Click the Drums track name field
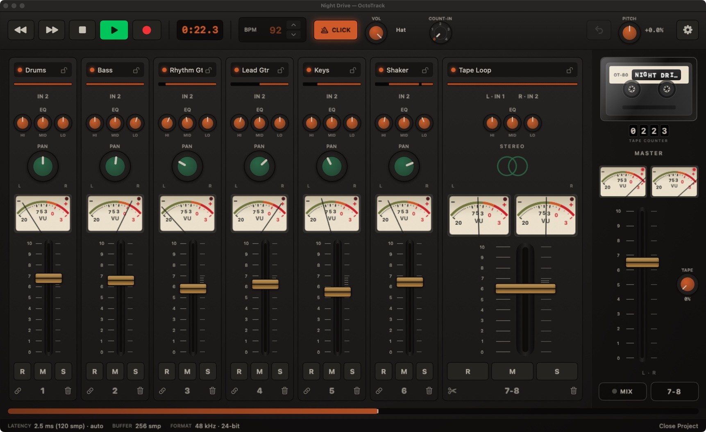Image resolution: width=706 pixels, height=432 pixels. click(x=43, y=70)
